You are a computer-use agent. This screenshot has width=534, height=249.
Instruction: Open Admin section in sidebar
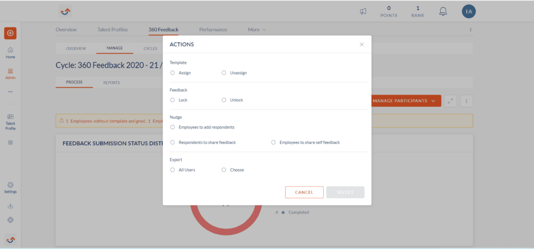tap(10, 73)
